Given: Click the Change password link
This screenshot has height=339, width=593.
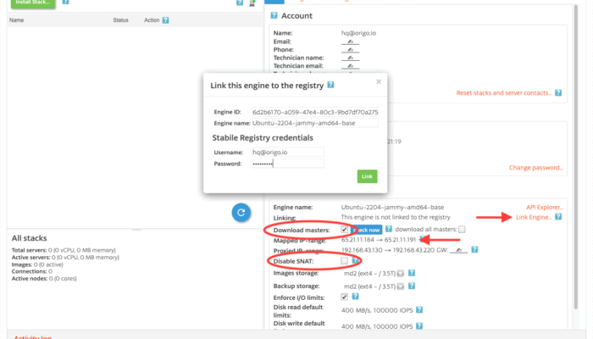Looking at the screenshot, I should tap(535, 168).
